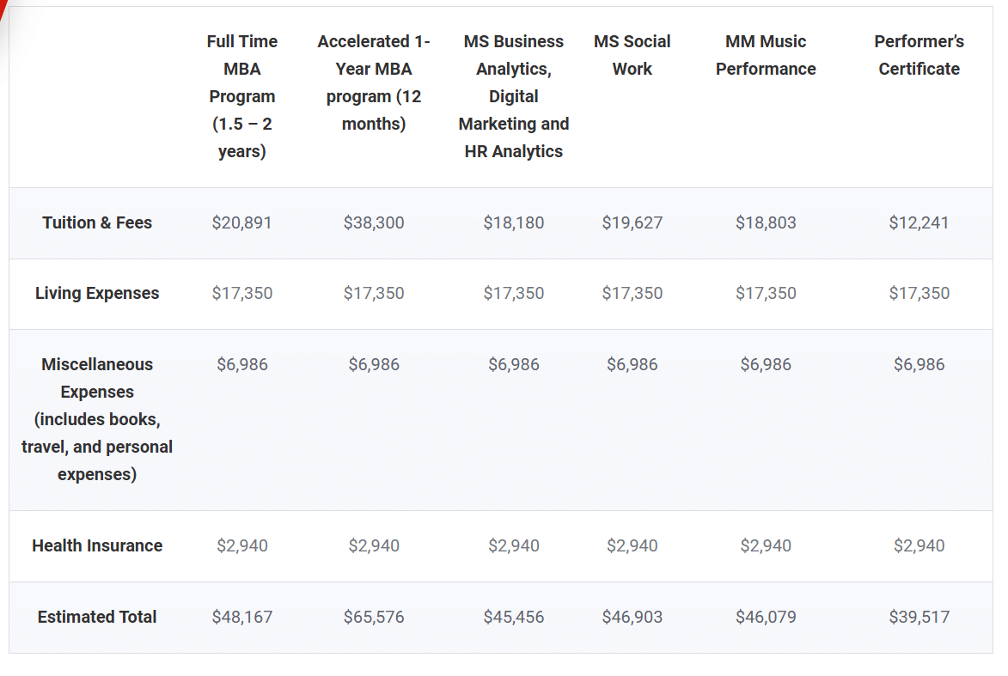
Task: Select the Performer's Certificate column header
Action: point(919,55)
